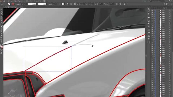The image size is (173, 97).
Task: Click the Home icon in menu bar
Action: pyautogui.click(x=4, y=1)
